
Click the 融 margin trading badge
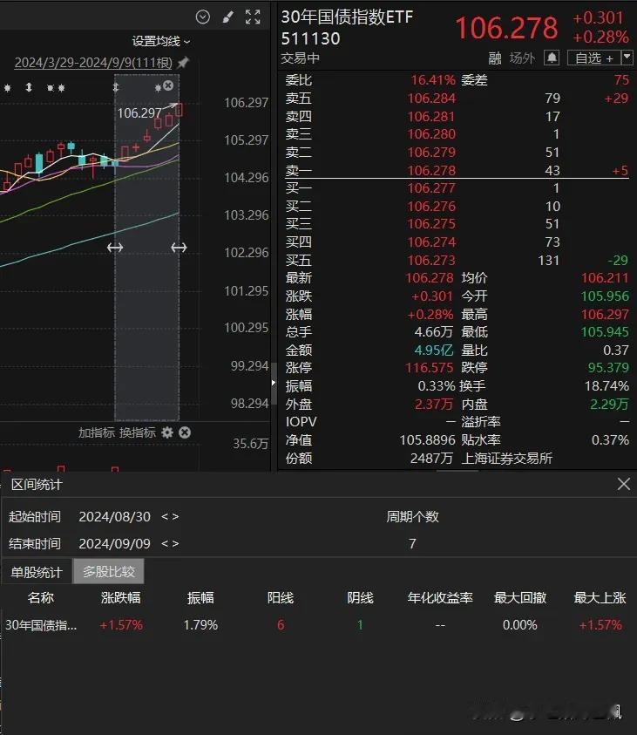coord(495,58)
